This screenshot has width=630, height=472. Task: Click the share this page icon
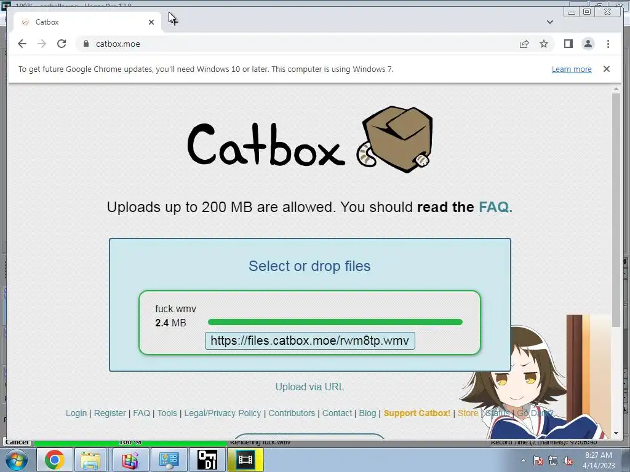[524, 44]
